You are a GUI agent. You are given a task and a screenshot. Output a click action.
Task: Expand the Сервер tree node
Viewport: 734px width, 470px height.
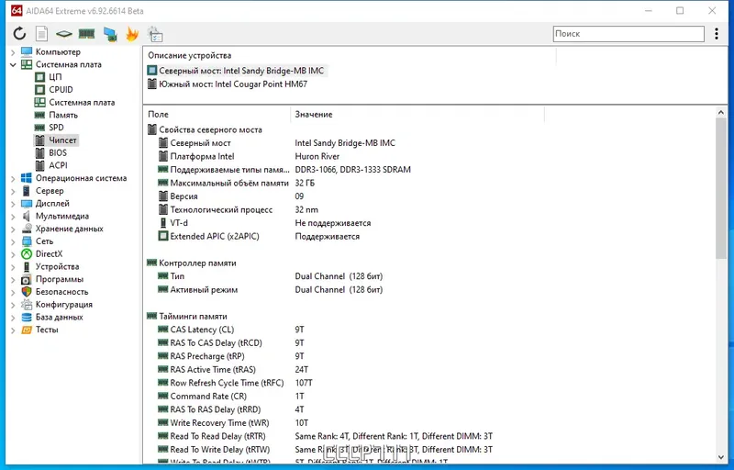click(13, 191)
